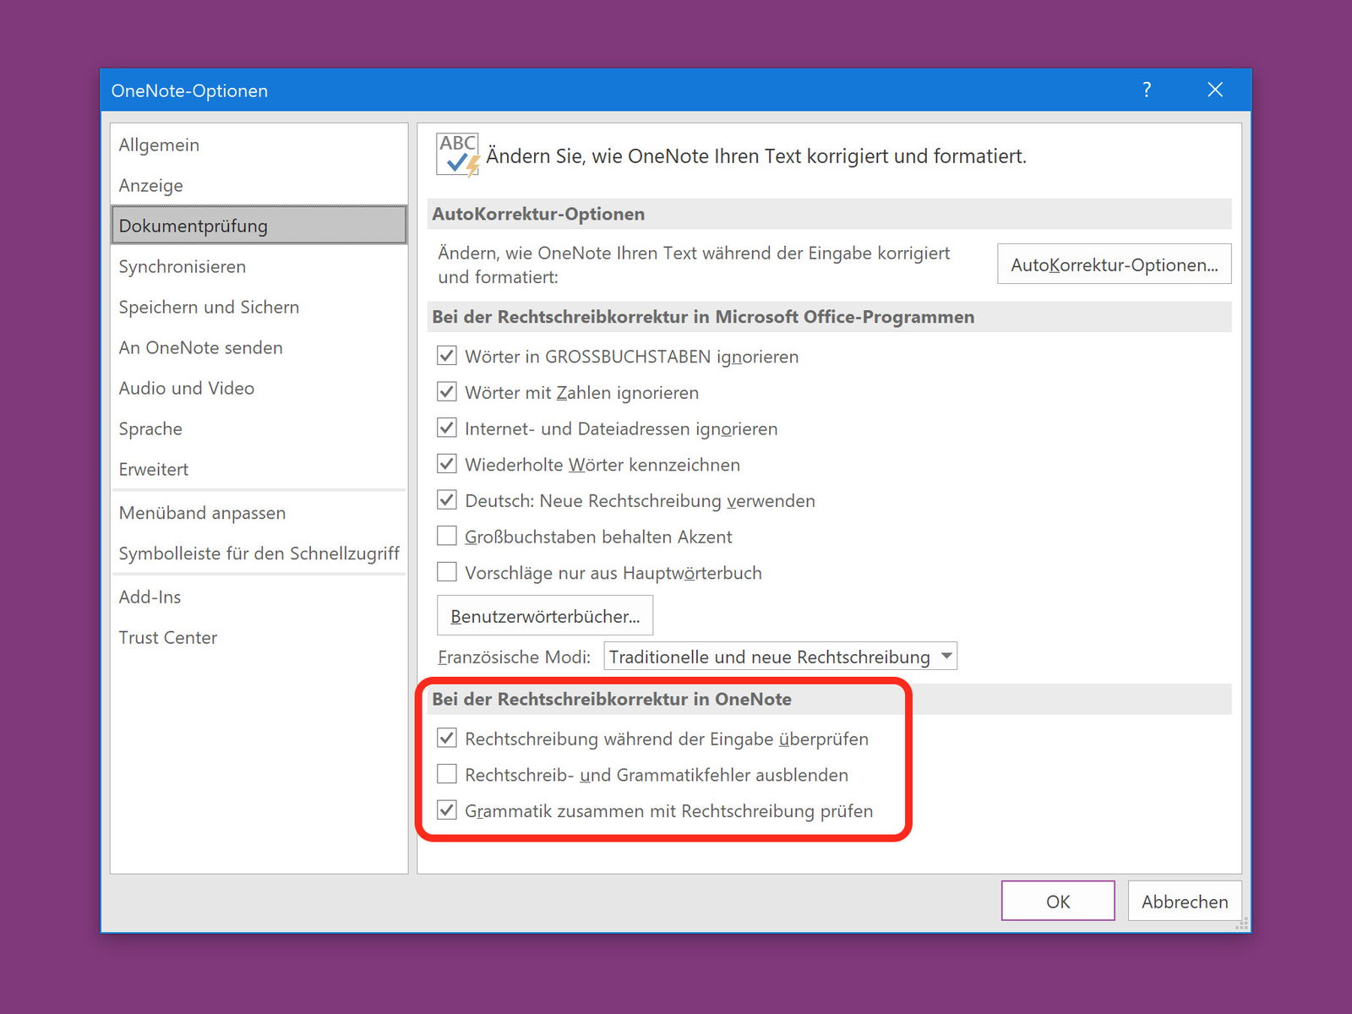Click the header text Ändern Sie, wie OneNote
The height and width of the screenshot is (1014, 1352).
pyautogui.click(x=756, y=156)
